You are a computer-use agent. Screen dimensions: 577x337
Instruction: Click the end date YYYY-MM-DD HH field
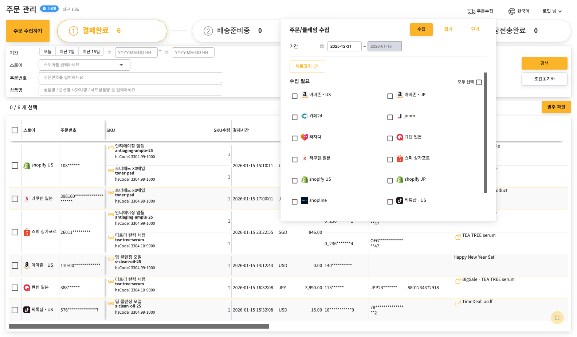pos(193,52)
